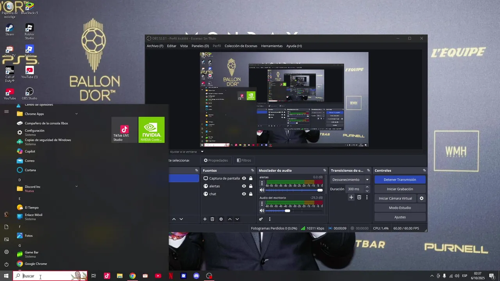Open NVIDIA Control Panel tile in Start menu
500x281 pixels.
pos(152,130)
